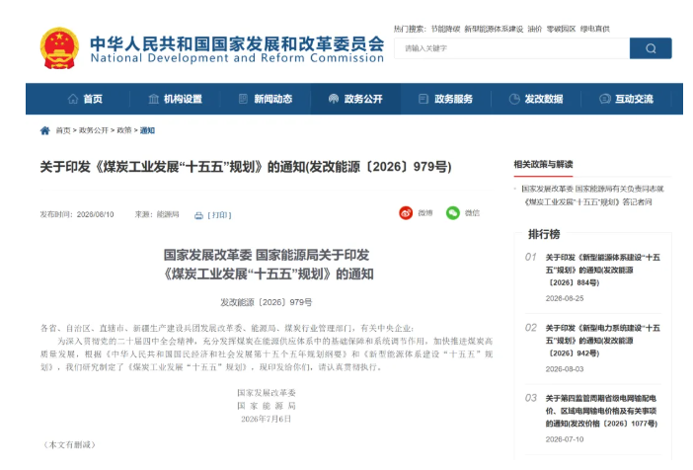Go to 首页 in the breadcrumb
Image resolution: width=693 pixels, height=470 pixels.
coord(63,130)
